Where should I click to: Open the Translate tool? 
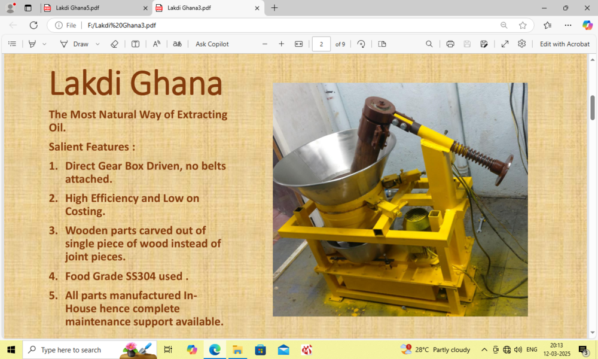(x=178, y=44)
